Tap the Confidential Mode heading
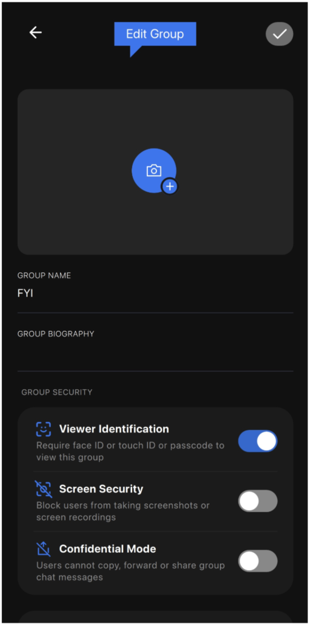Viewport: 310px width, 625px height. click(x=108, y=549)
